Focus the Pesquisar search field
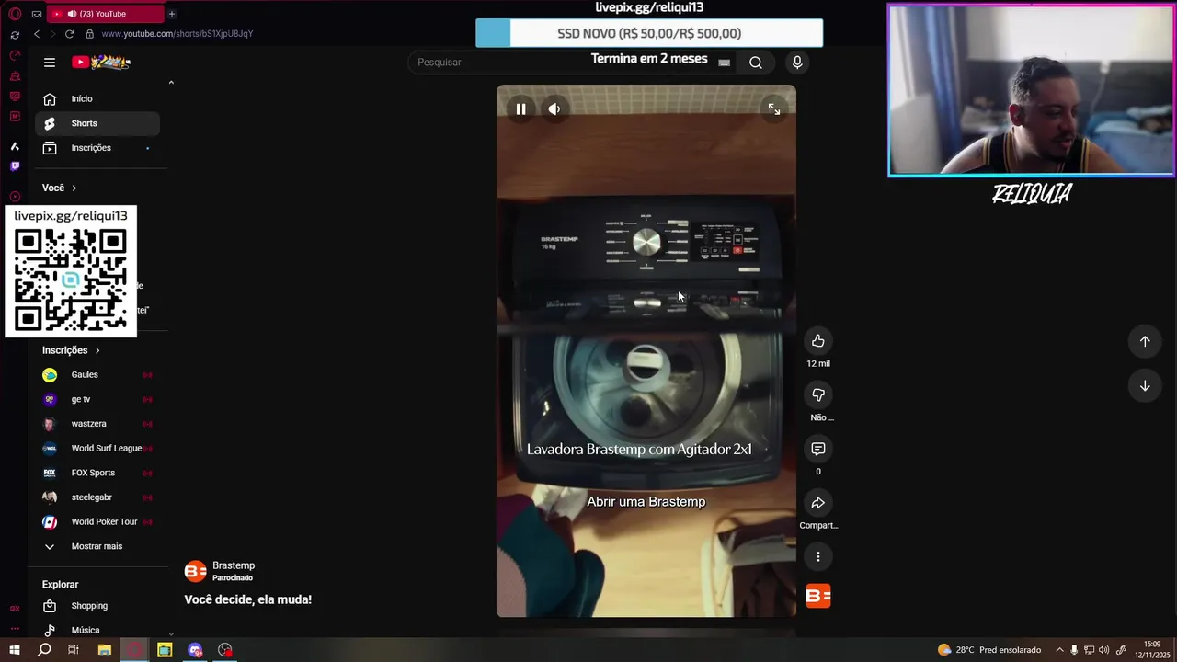This screenshot has height=662, width=1177. (x=570, y=62)
